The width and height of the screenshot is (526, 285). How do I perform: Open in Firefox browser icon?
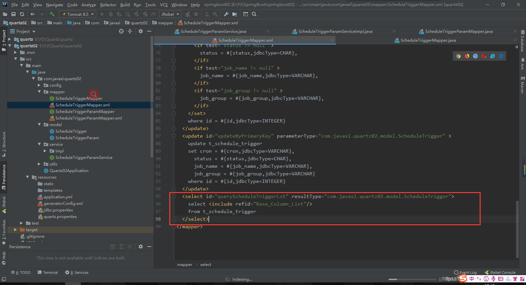click(x=467, y=56)
